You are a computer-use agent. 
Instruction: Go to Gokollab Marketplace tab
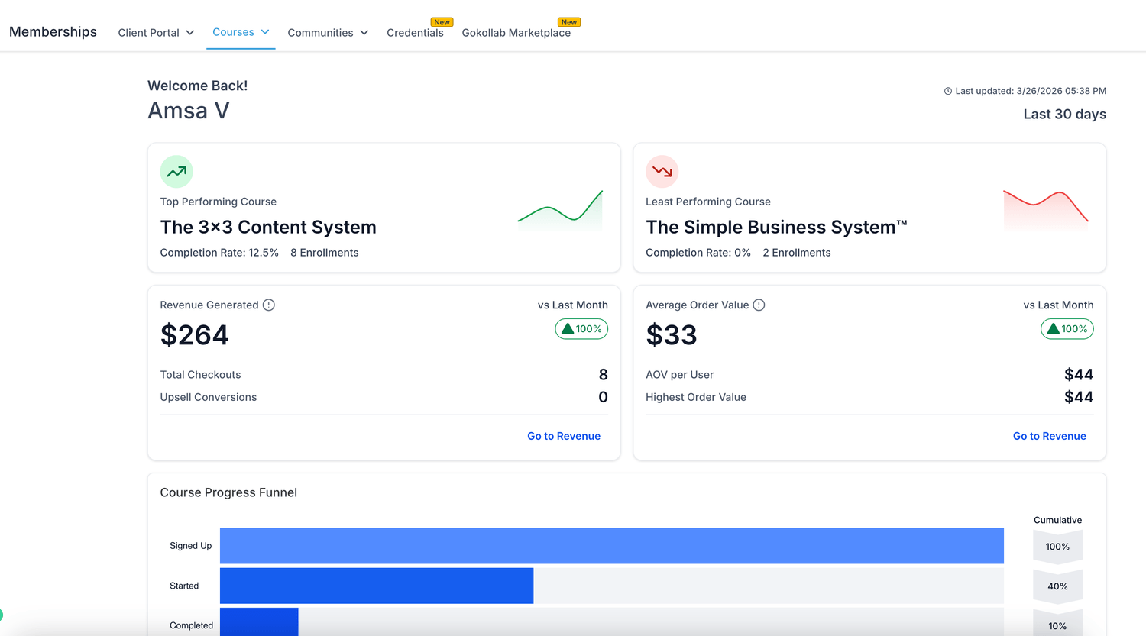(516, 33)
